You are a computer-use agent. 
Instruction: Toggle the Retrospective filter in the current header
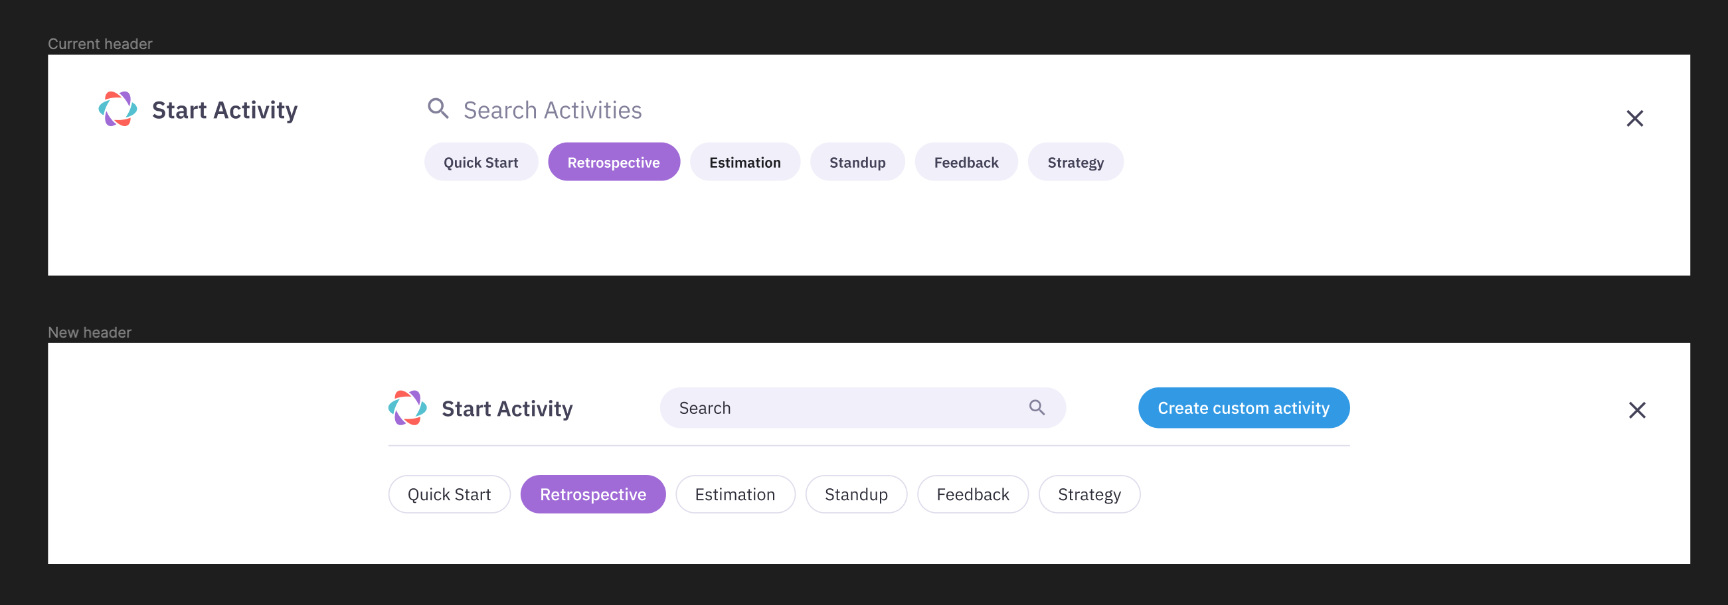click(x=614, y=161)
